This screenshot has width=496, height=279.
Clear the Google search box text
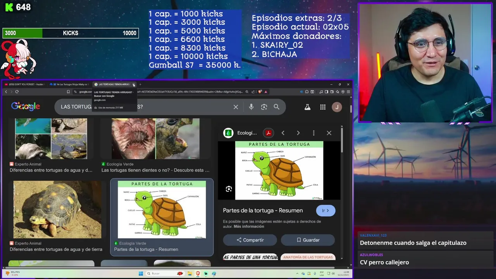(236, 107)
